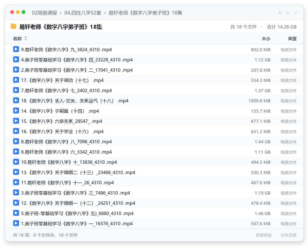Viewport: 308px width, 248px height.
Task: Click the video icon for 9.易轩老师 file
Action: point(16,49)
